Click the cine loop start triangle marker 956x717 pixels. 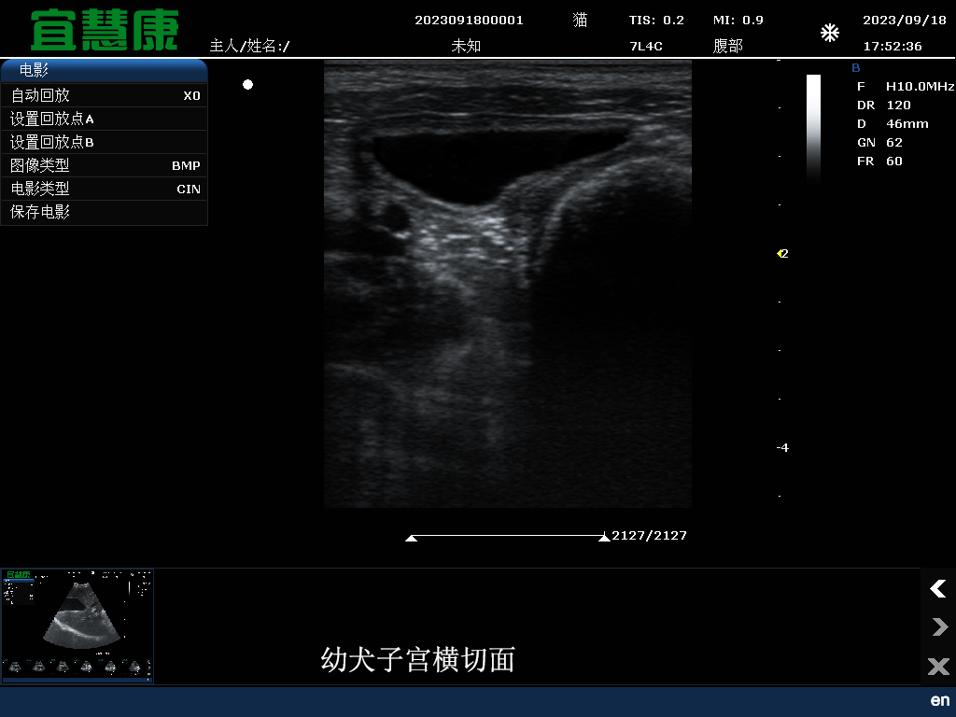(x=411, y=538)
